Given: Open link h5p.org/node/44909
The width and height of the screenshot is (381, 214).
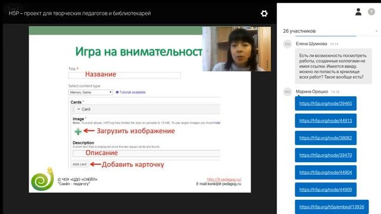Looking at the screenshot, I should 326,190.
